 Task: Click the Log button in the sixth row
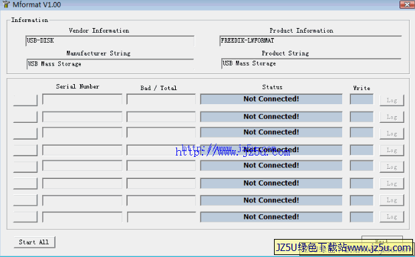click(392, 184)
